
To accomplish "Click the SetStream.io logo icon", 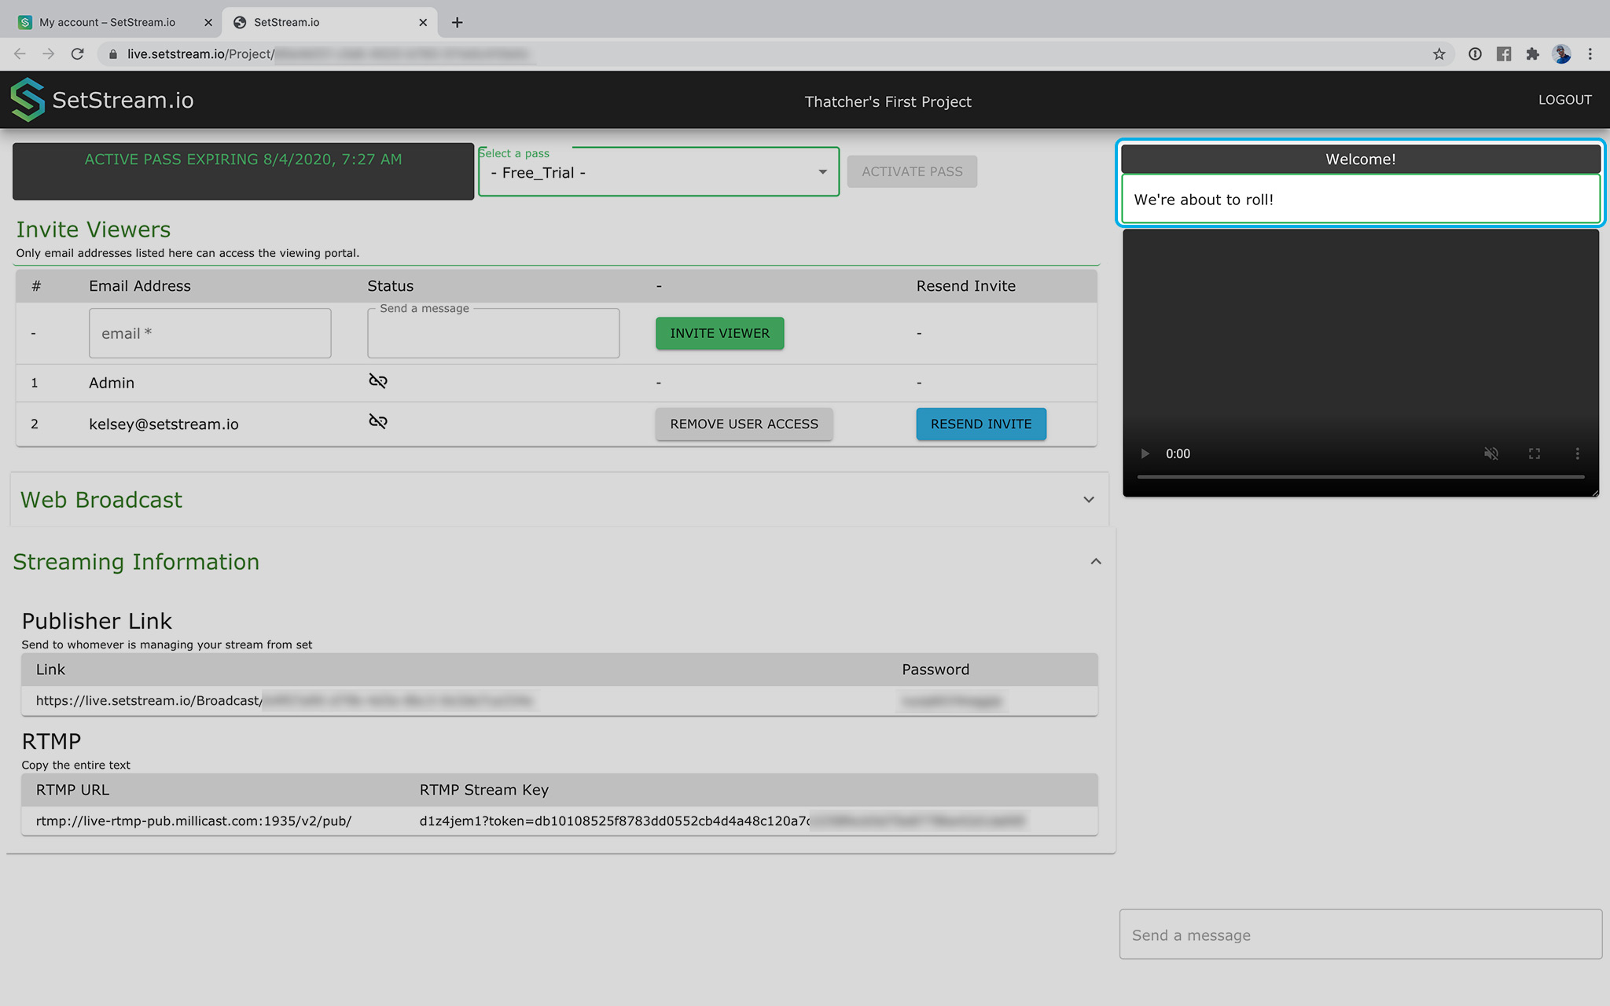I will tap(28, 100).
